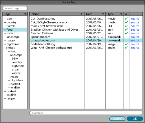Expand the b&w tag
Screen dimensions: 145x123
[5, 19]
